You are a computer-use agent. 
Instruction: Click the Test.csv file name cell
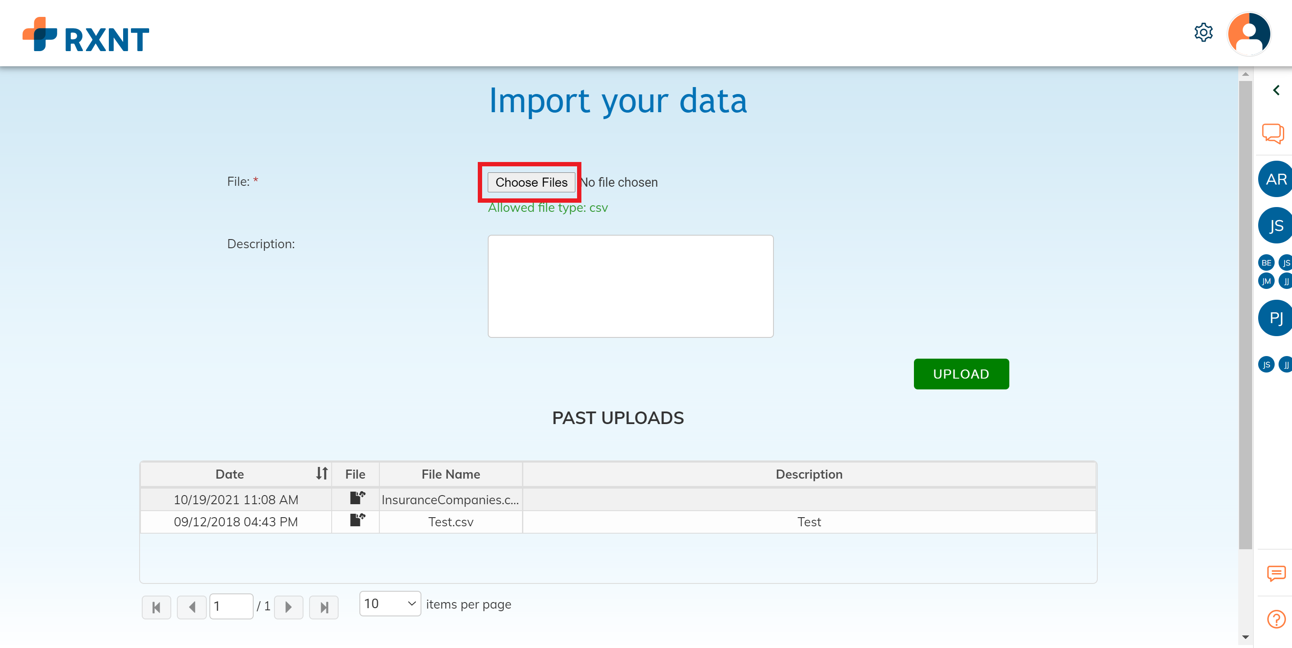tap(450, 522)
